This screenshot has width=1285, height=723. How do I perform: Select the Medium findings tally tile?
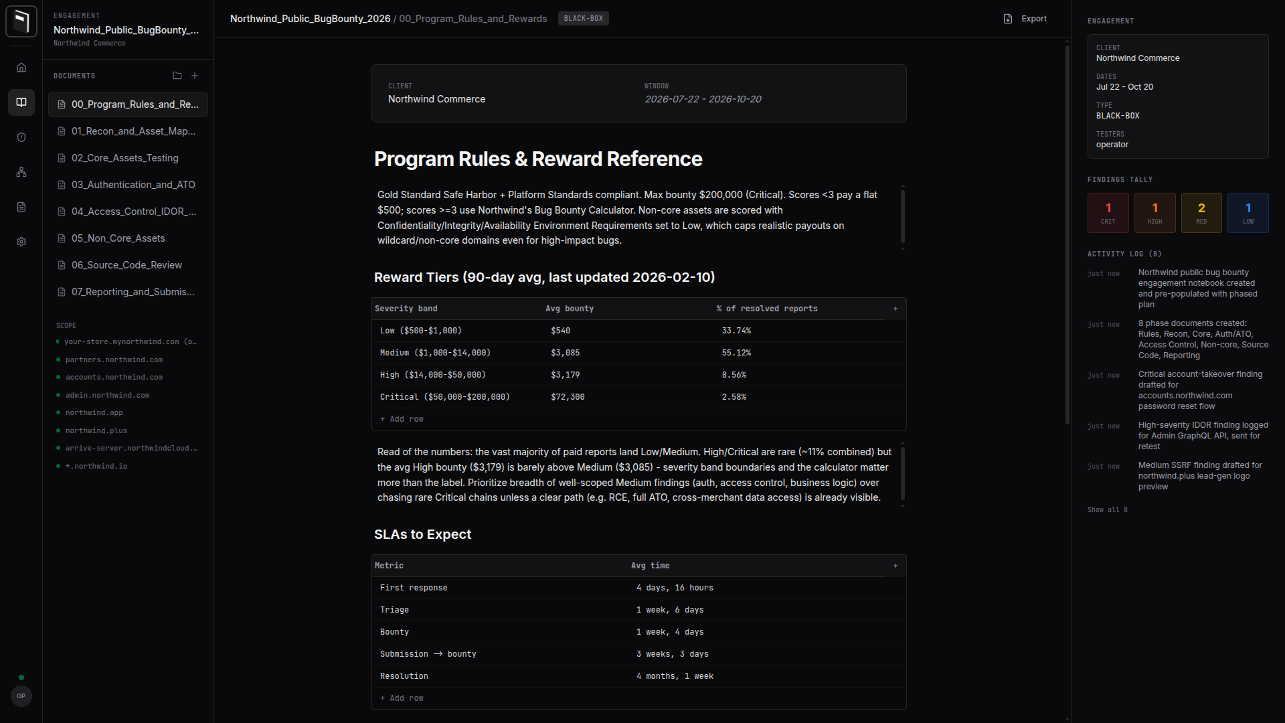pos(1202,213)
